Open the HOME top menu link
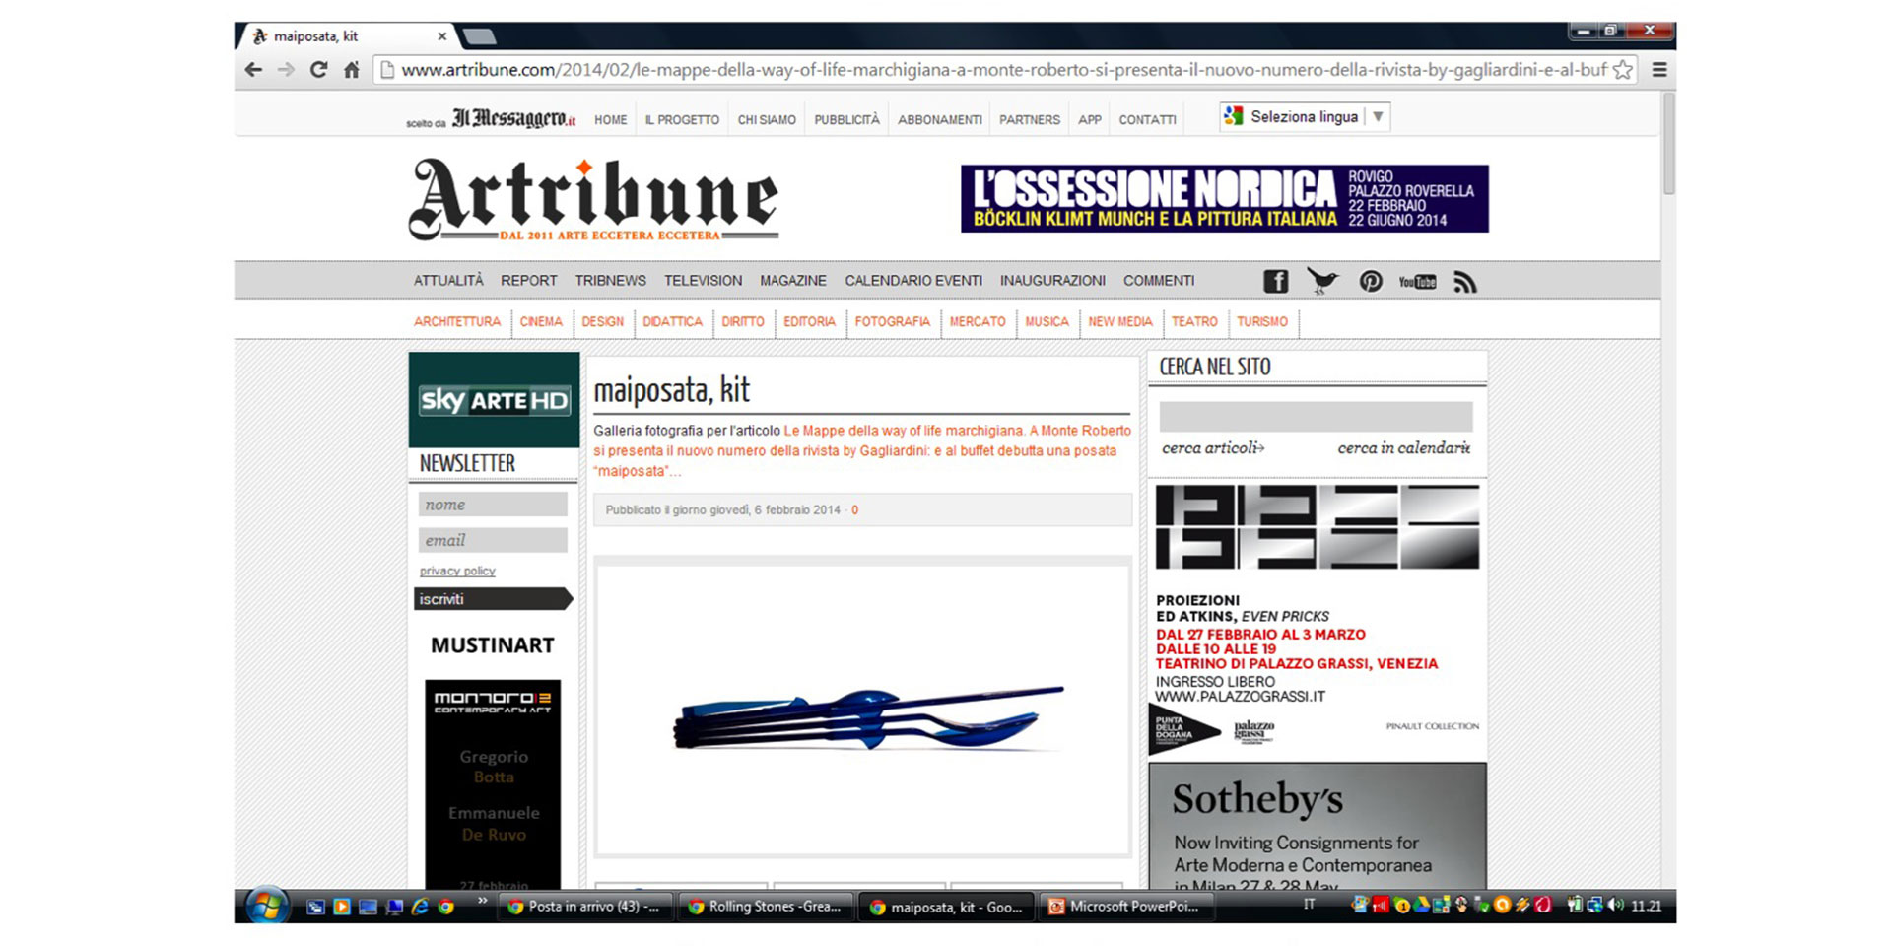1892x946 pixels. pos(610,120)
